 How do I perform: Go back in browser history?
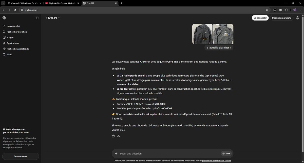pos(4,10)
